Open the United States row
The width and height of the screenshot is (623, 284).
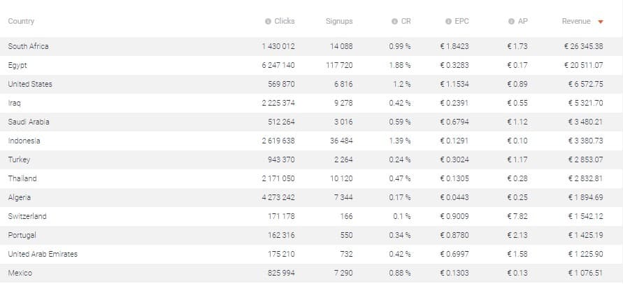pos(312,85)
